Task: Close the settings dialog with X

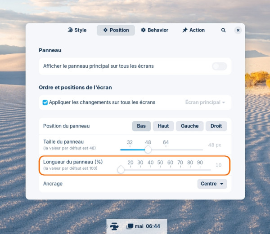Action: [x=238, y=30]
